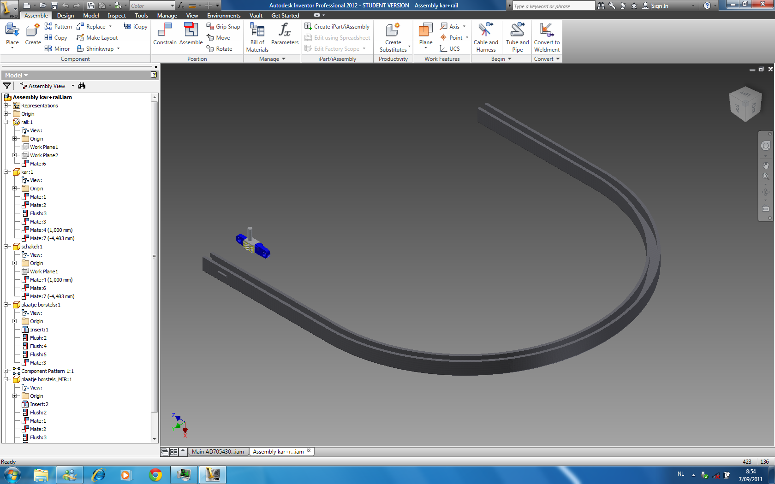Create a UCS work feature

coord(450,49)
